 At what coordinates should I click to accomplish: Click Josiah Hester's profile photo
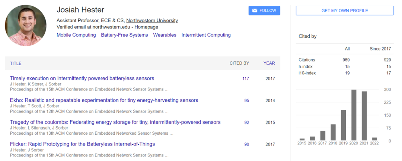tap(26, 25)
